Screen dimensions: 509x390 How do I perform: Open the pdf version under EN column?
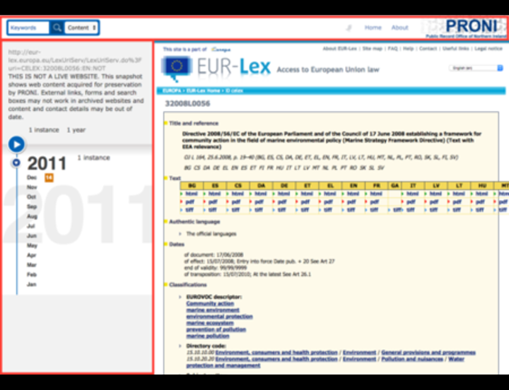355,201
